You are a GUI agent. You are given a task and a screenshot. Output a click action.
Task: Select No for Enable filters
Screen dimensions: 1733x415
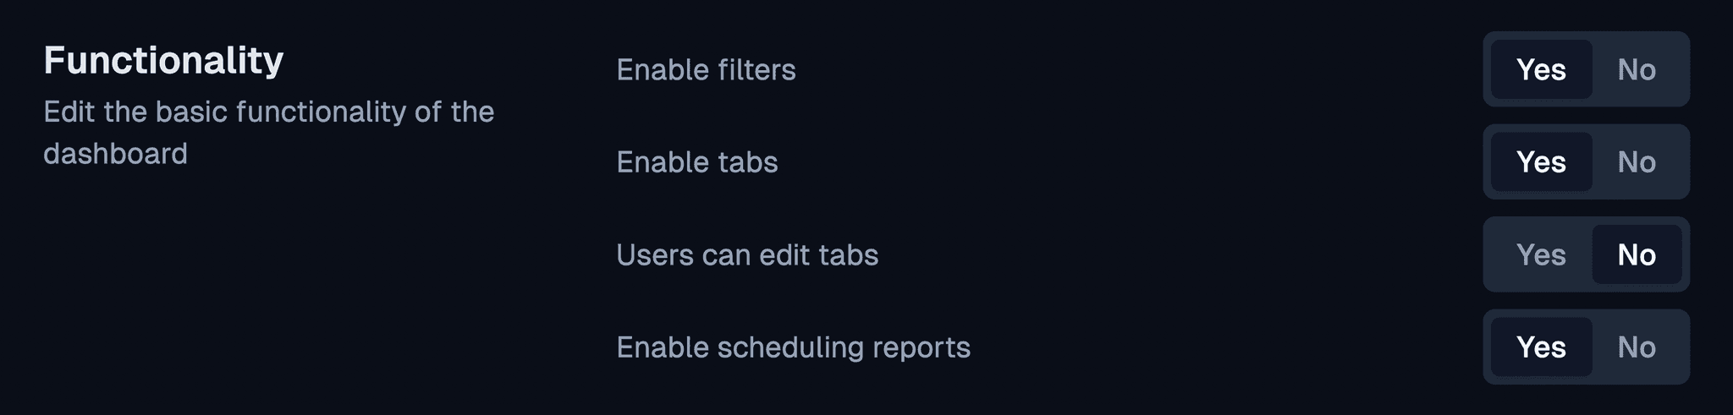(x=1637, y=69)
